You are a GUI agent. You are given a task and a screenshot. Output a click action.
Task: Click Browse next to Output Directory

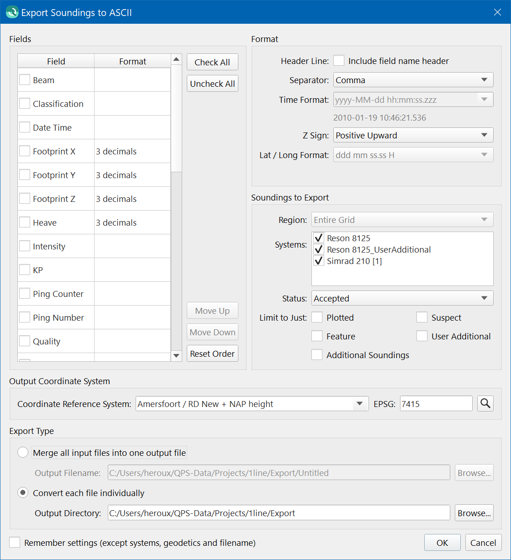474,513
